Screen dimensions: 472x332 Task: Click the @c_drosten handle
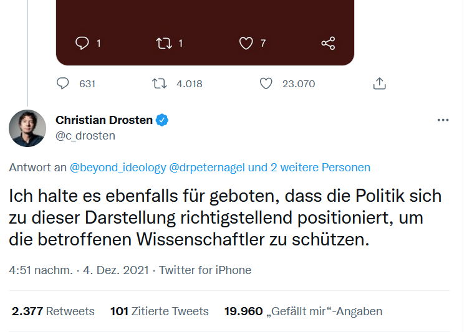click(85, 136)
